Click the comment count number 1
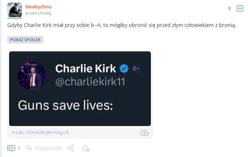The image size is (248, 157). pyautogui.click(x=19, y=148)
